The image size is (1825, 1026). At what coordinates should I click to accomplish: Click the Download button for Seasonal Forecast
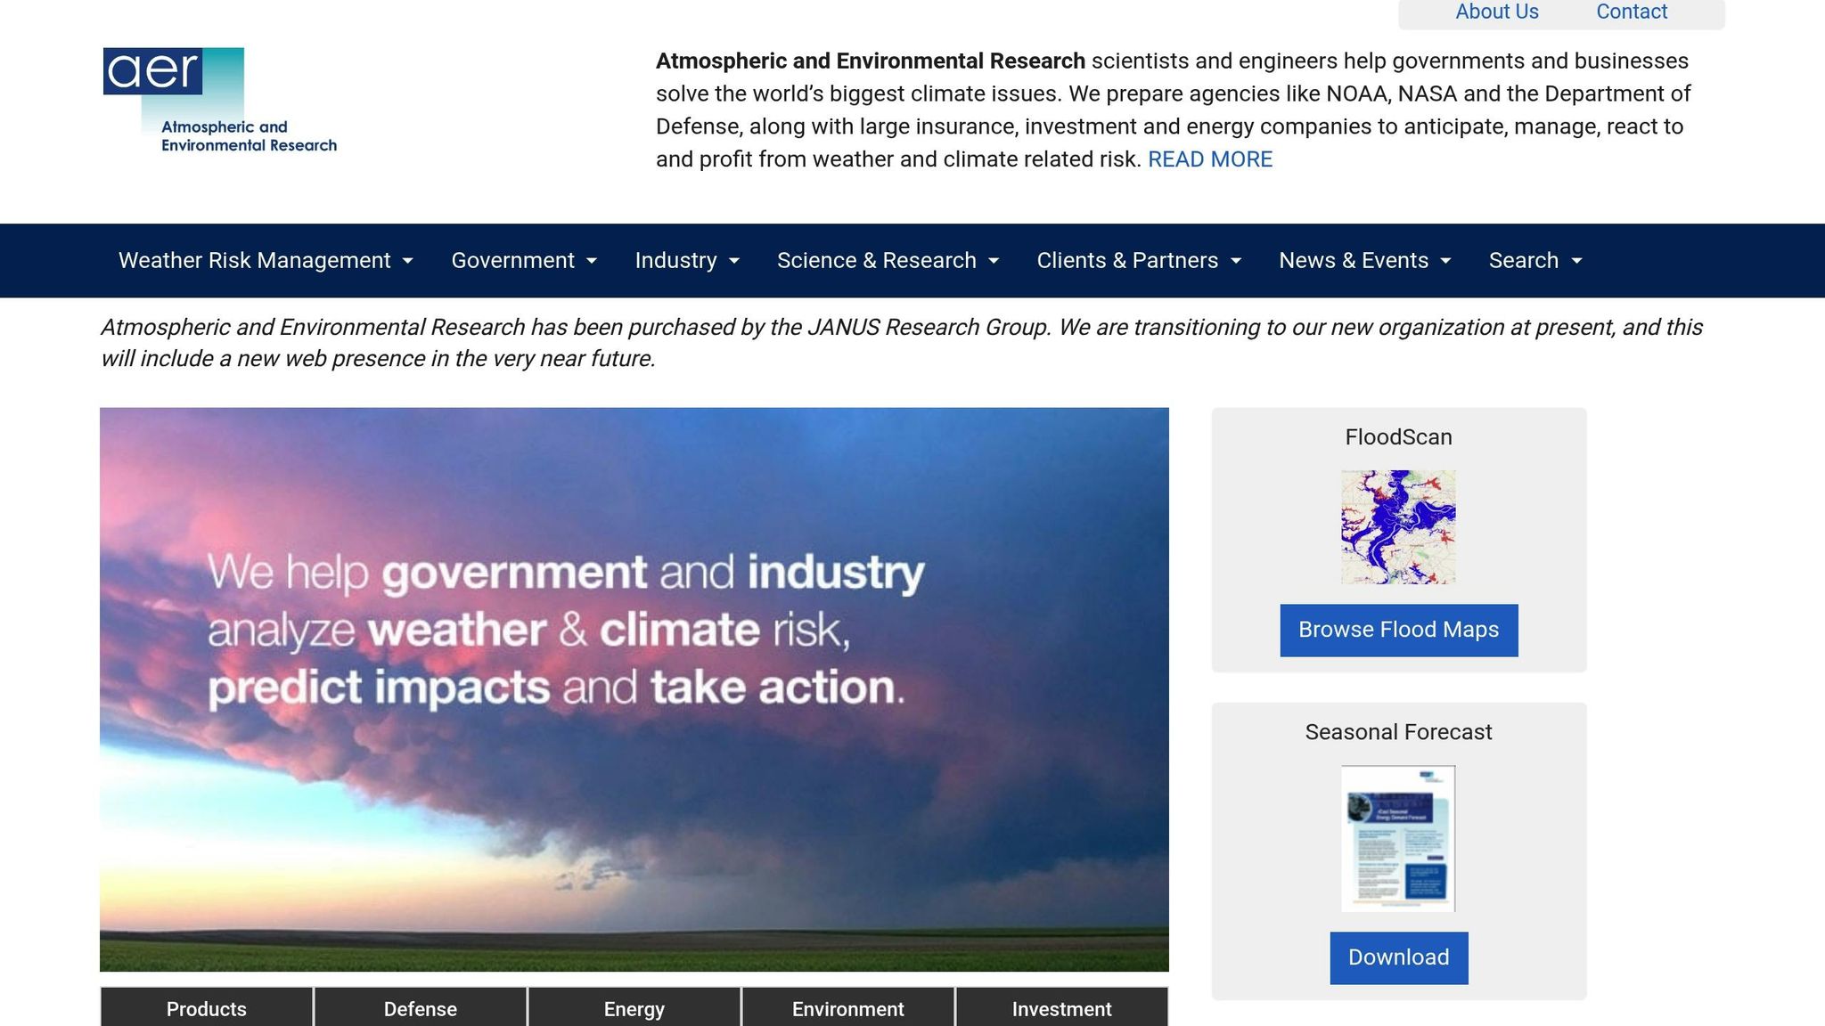[1399, 958]
